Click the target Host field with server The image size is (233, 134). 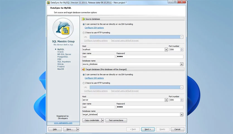[x=123, y=100]
